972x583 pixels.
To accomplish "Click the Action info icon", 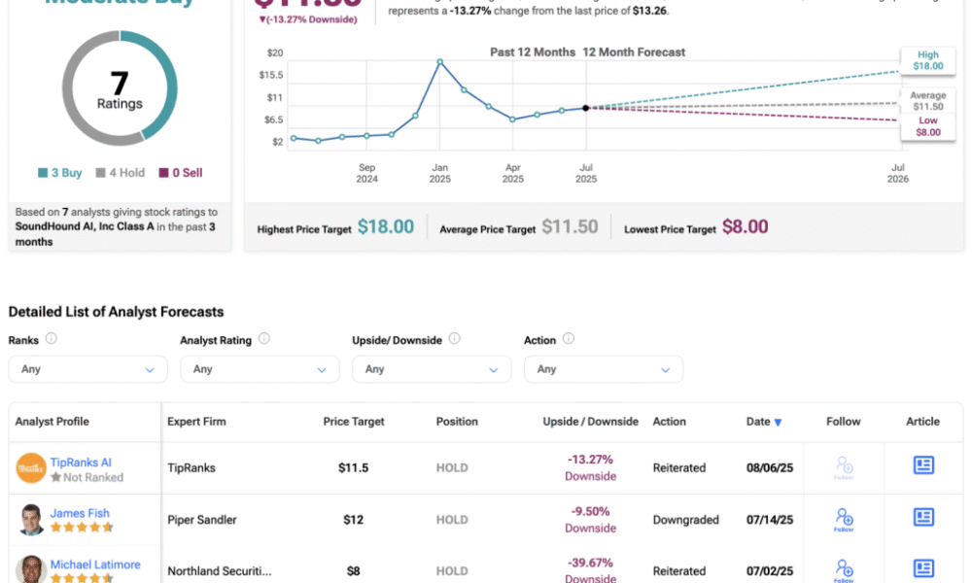I will [569, 338].
